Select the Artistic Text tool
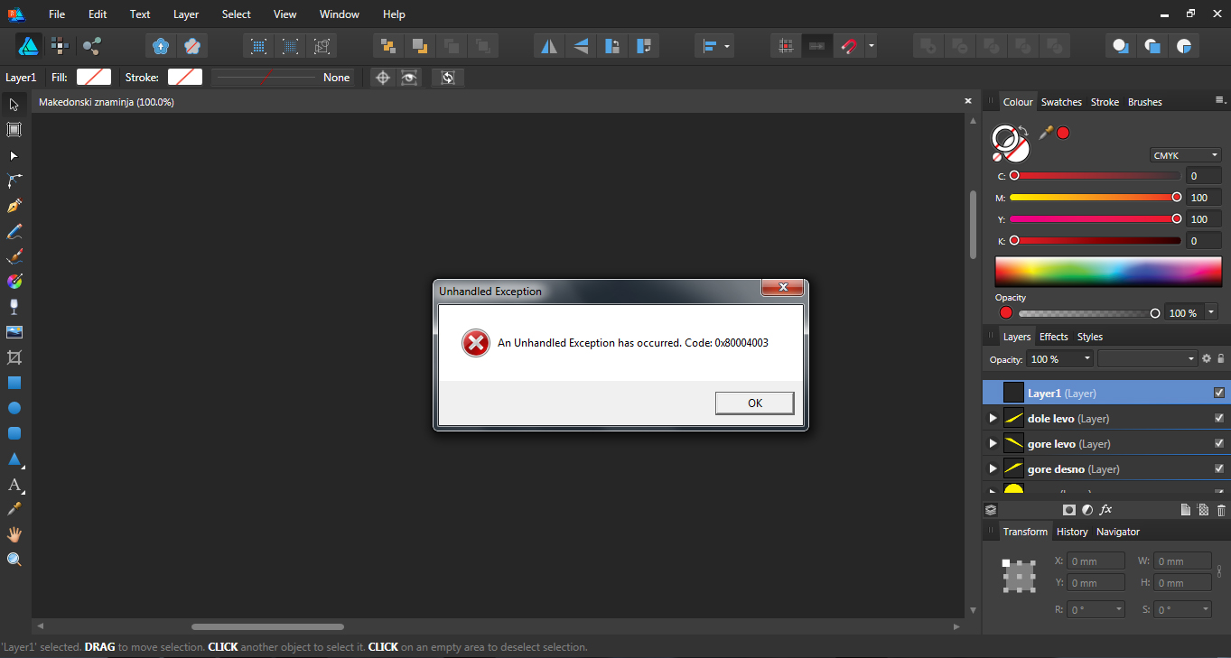The height and width of the screenshot is (658, 1231). click(14, 484)
